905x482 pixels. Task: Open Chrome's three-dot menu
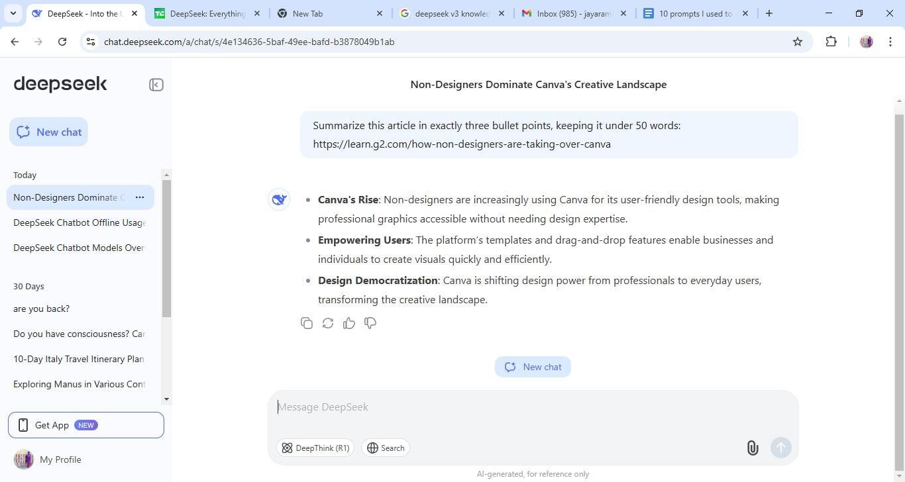(890, 42)
